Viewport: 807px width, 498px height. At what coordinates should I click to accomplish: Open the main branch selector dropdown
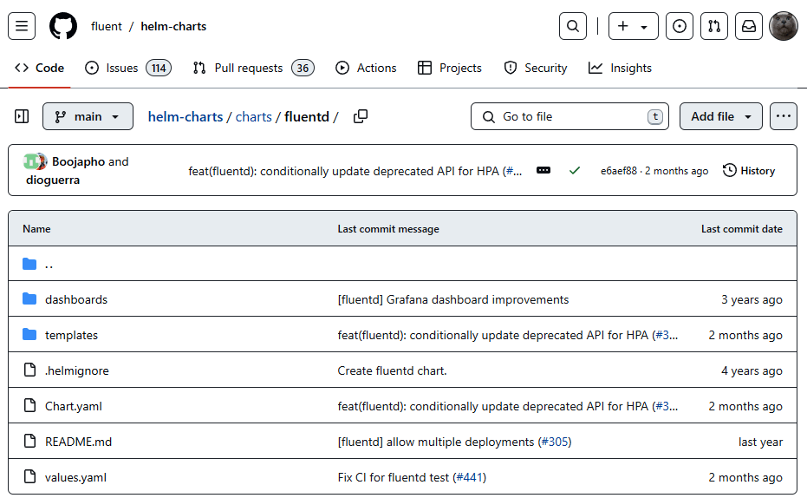pyautogui.click(x=88, y=116)
